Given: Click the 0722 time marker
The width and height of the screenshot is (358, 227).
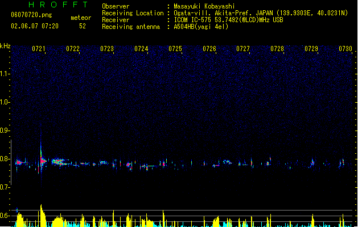Looking at the screenshot, I should 73,49.
